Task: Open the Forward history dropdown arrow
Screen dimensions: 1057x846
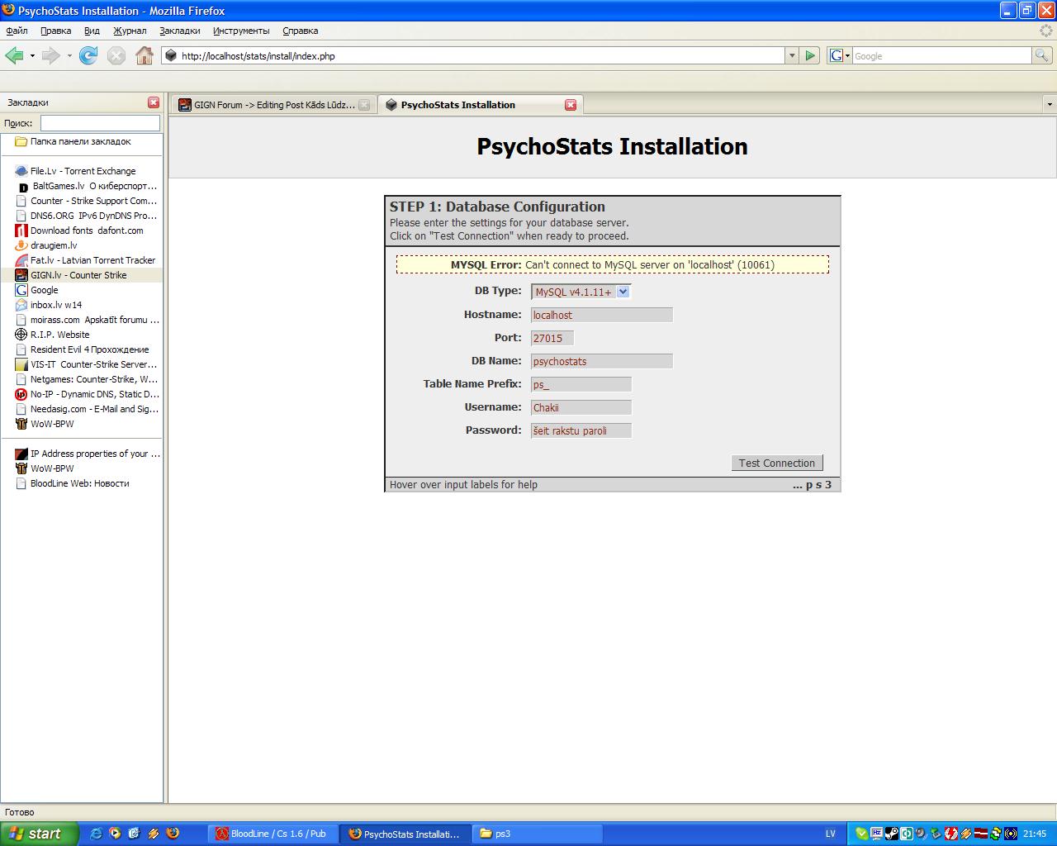Action: 69,56
